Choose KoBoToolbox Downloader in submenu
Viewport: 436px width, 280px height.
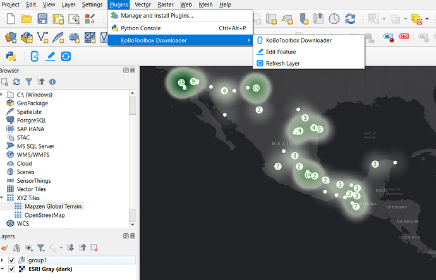tap(308, 40)
